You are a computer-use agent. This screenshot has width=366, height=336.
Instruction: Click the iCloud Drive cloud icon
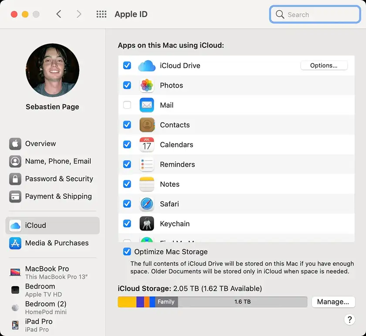147,66
